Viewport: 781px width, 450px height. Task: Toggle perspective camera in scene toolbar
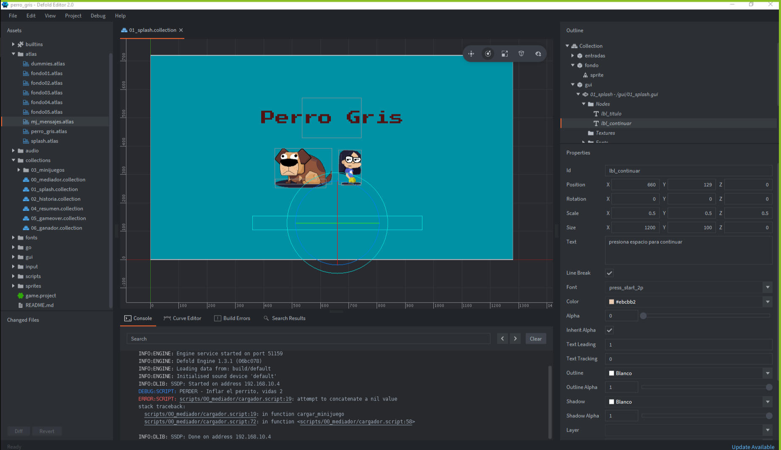pos(522,54)
